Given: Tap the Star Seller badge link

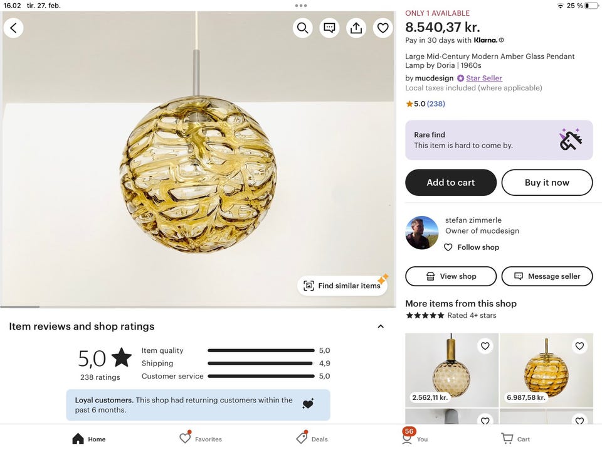Looking at the screenshot, I should tap(483, 78).
